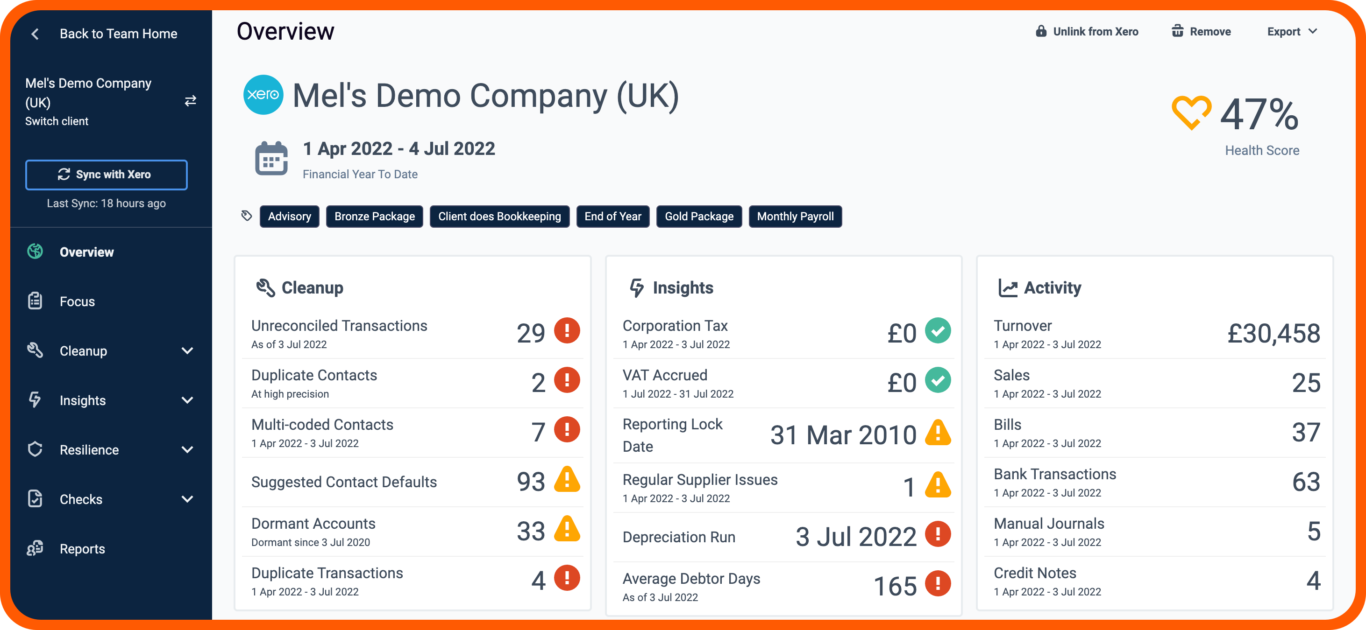Click the Suggested Contact Defaults label
The height and width of the screenshot is (630, 1366).
344,482
